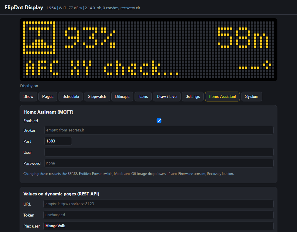Click the note about restarting the ESP32
This screenshot has height=232, width=297.
pos(129,174)
